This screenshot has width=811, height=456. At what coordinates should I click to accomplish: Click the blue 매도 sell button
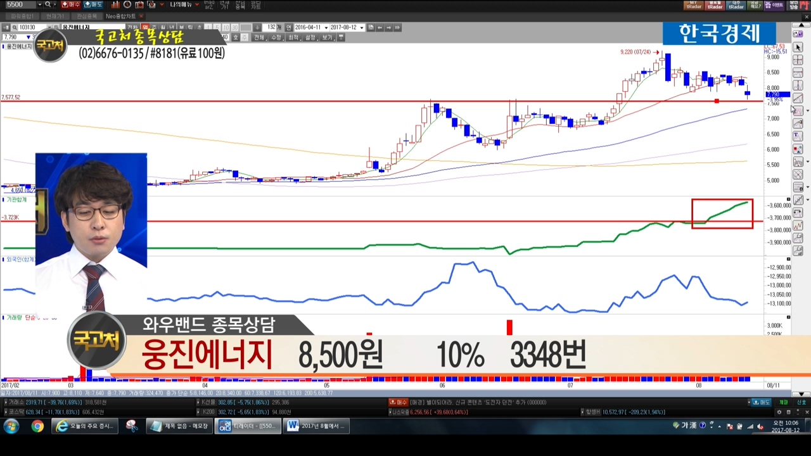tap(93, 4)
